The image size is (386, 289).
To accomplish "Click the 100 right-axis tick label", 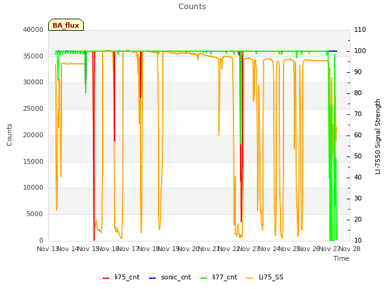I will coord(360,51).
